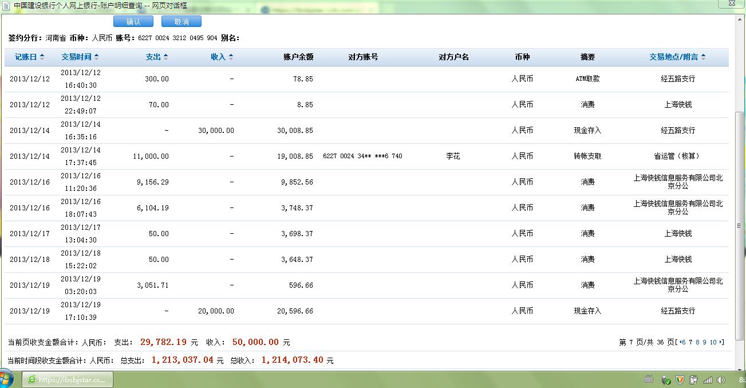746x388 pixels.
Task: Click the network signal tray icon
Action: tap(708, 379)
